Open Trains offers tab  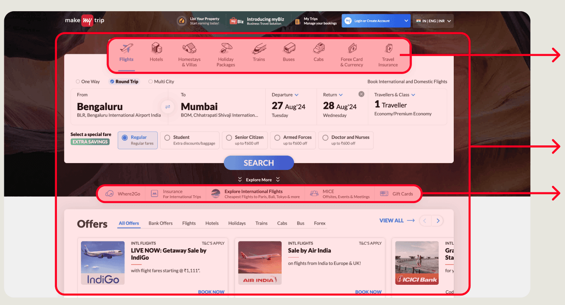[261, 223]
